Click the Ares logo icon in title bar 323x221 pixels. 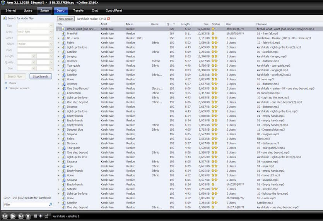[x=3, y=2]
